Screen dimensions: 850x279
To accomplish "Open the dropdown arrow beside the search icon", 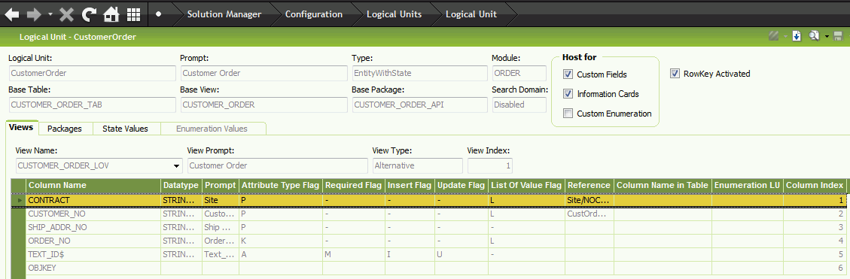I will (827, 37).
